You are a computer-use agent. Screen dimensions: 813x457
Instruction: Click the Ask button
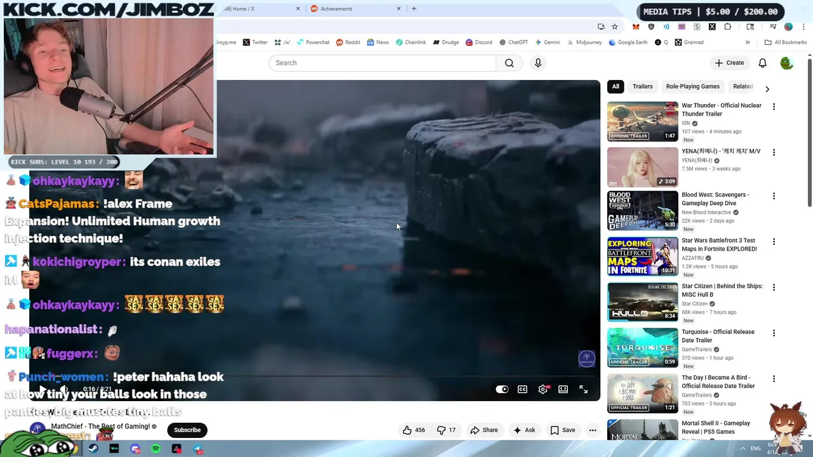[524, 430]
